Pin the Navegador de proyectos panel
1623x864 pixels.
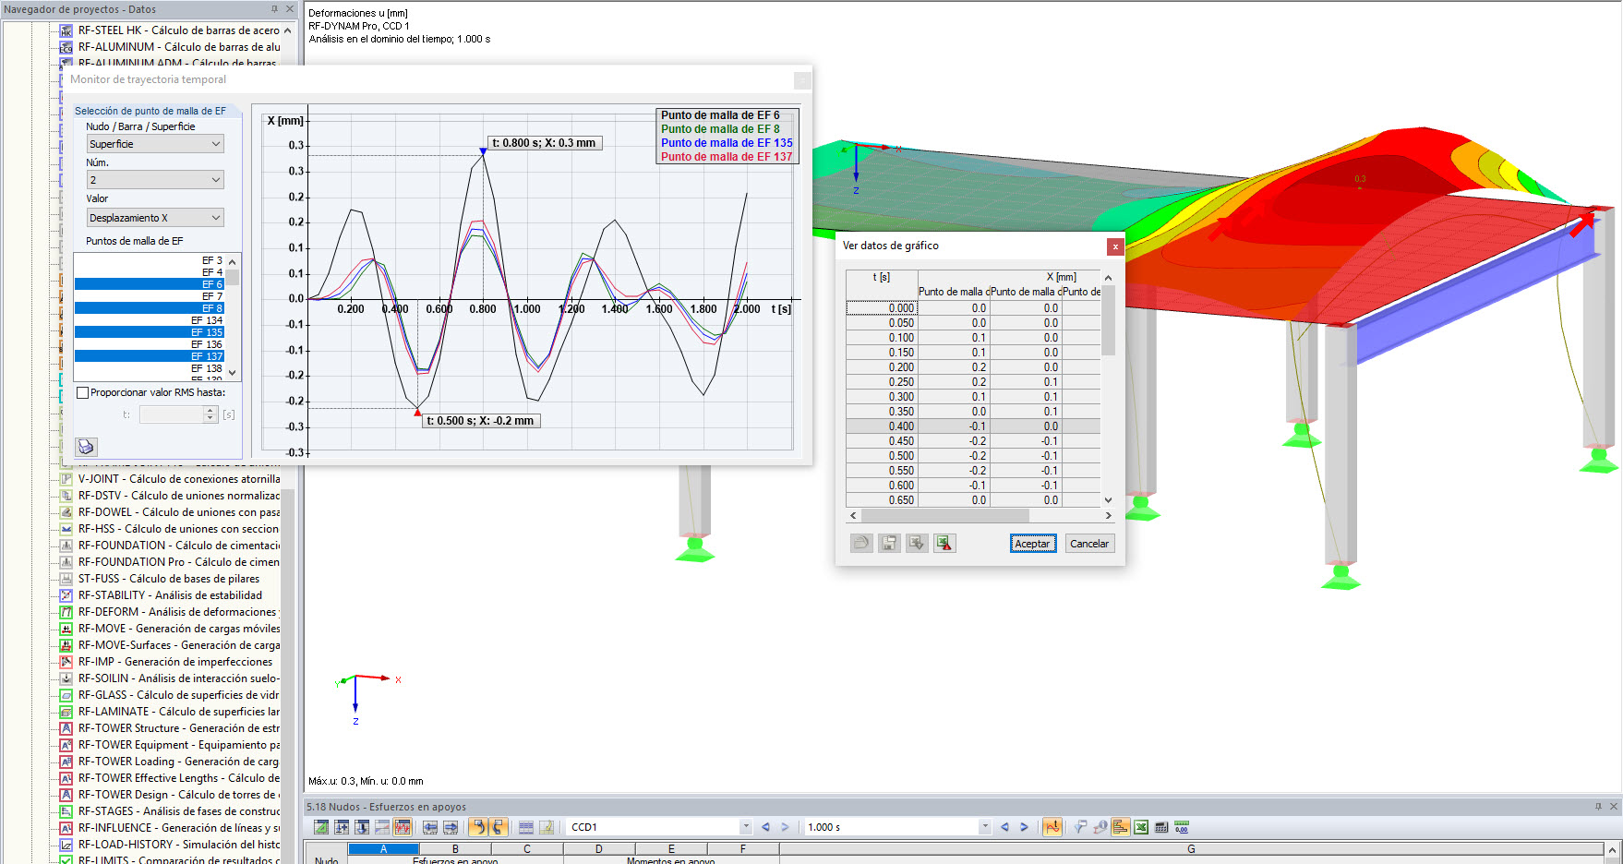(x=274, y=9)
